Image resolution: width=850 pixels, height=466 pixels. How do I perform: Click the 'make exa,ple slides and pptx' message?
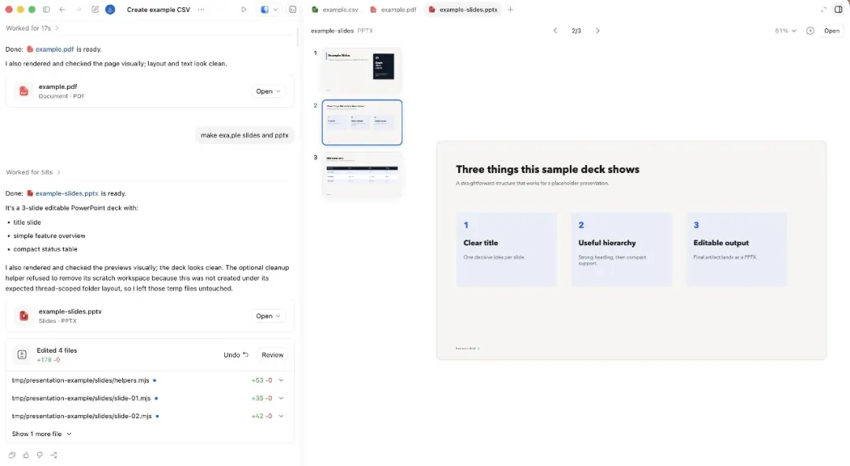pyautogui.click(x=245, y=135)
